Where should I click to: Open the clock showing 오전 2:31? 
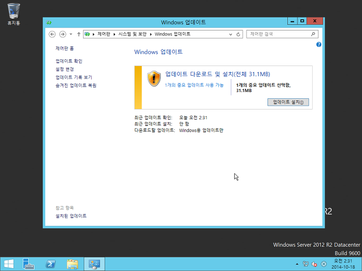(x=343, y=264)
